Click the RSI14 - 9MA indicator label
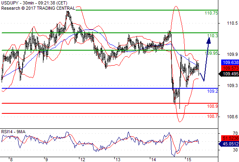 [x=13, y=132]
